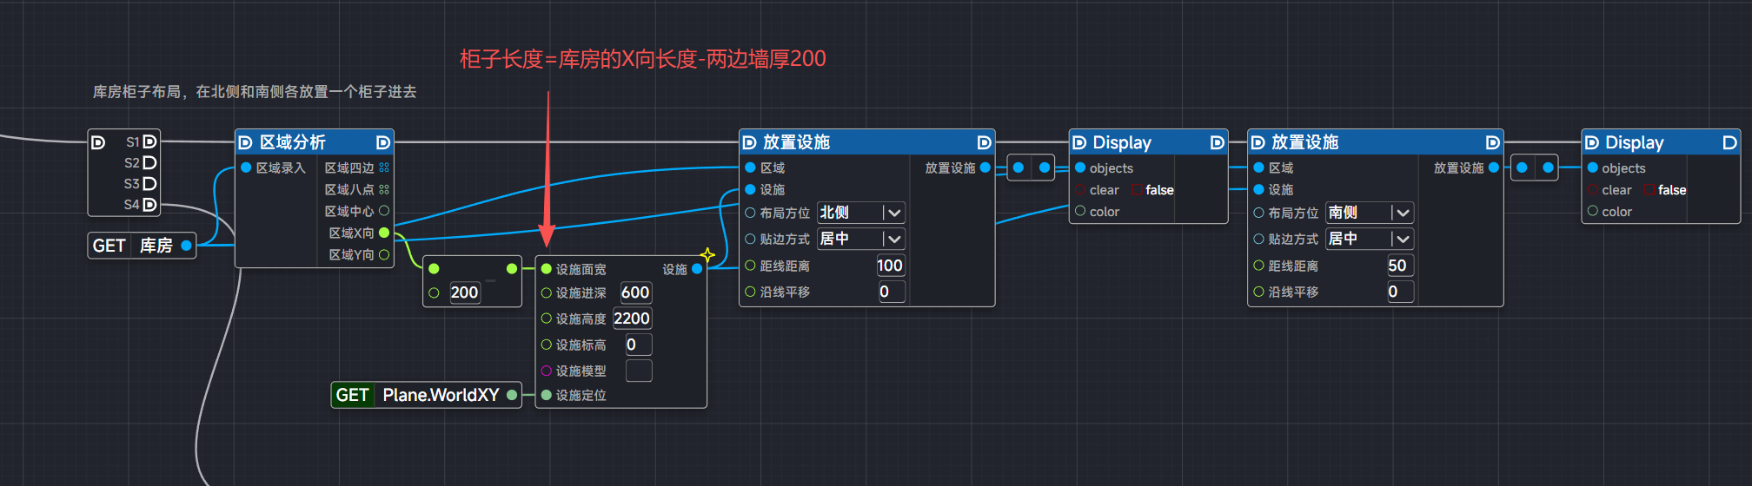Click 区域分析 node's left execution pin
Image resolution: width=1752 pixels, height=486 pixels.
pos(245,142)
